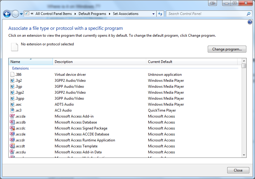Open help via the question mark icon
This screenshot has width=255, height=179.
pyautogui.click(x=250, y=22)
